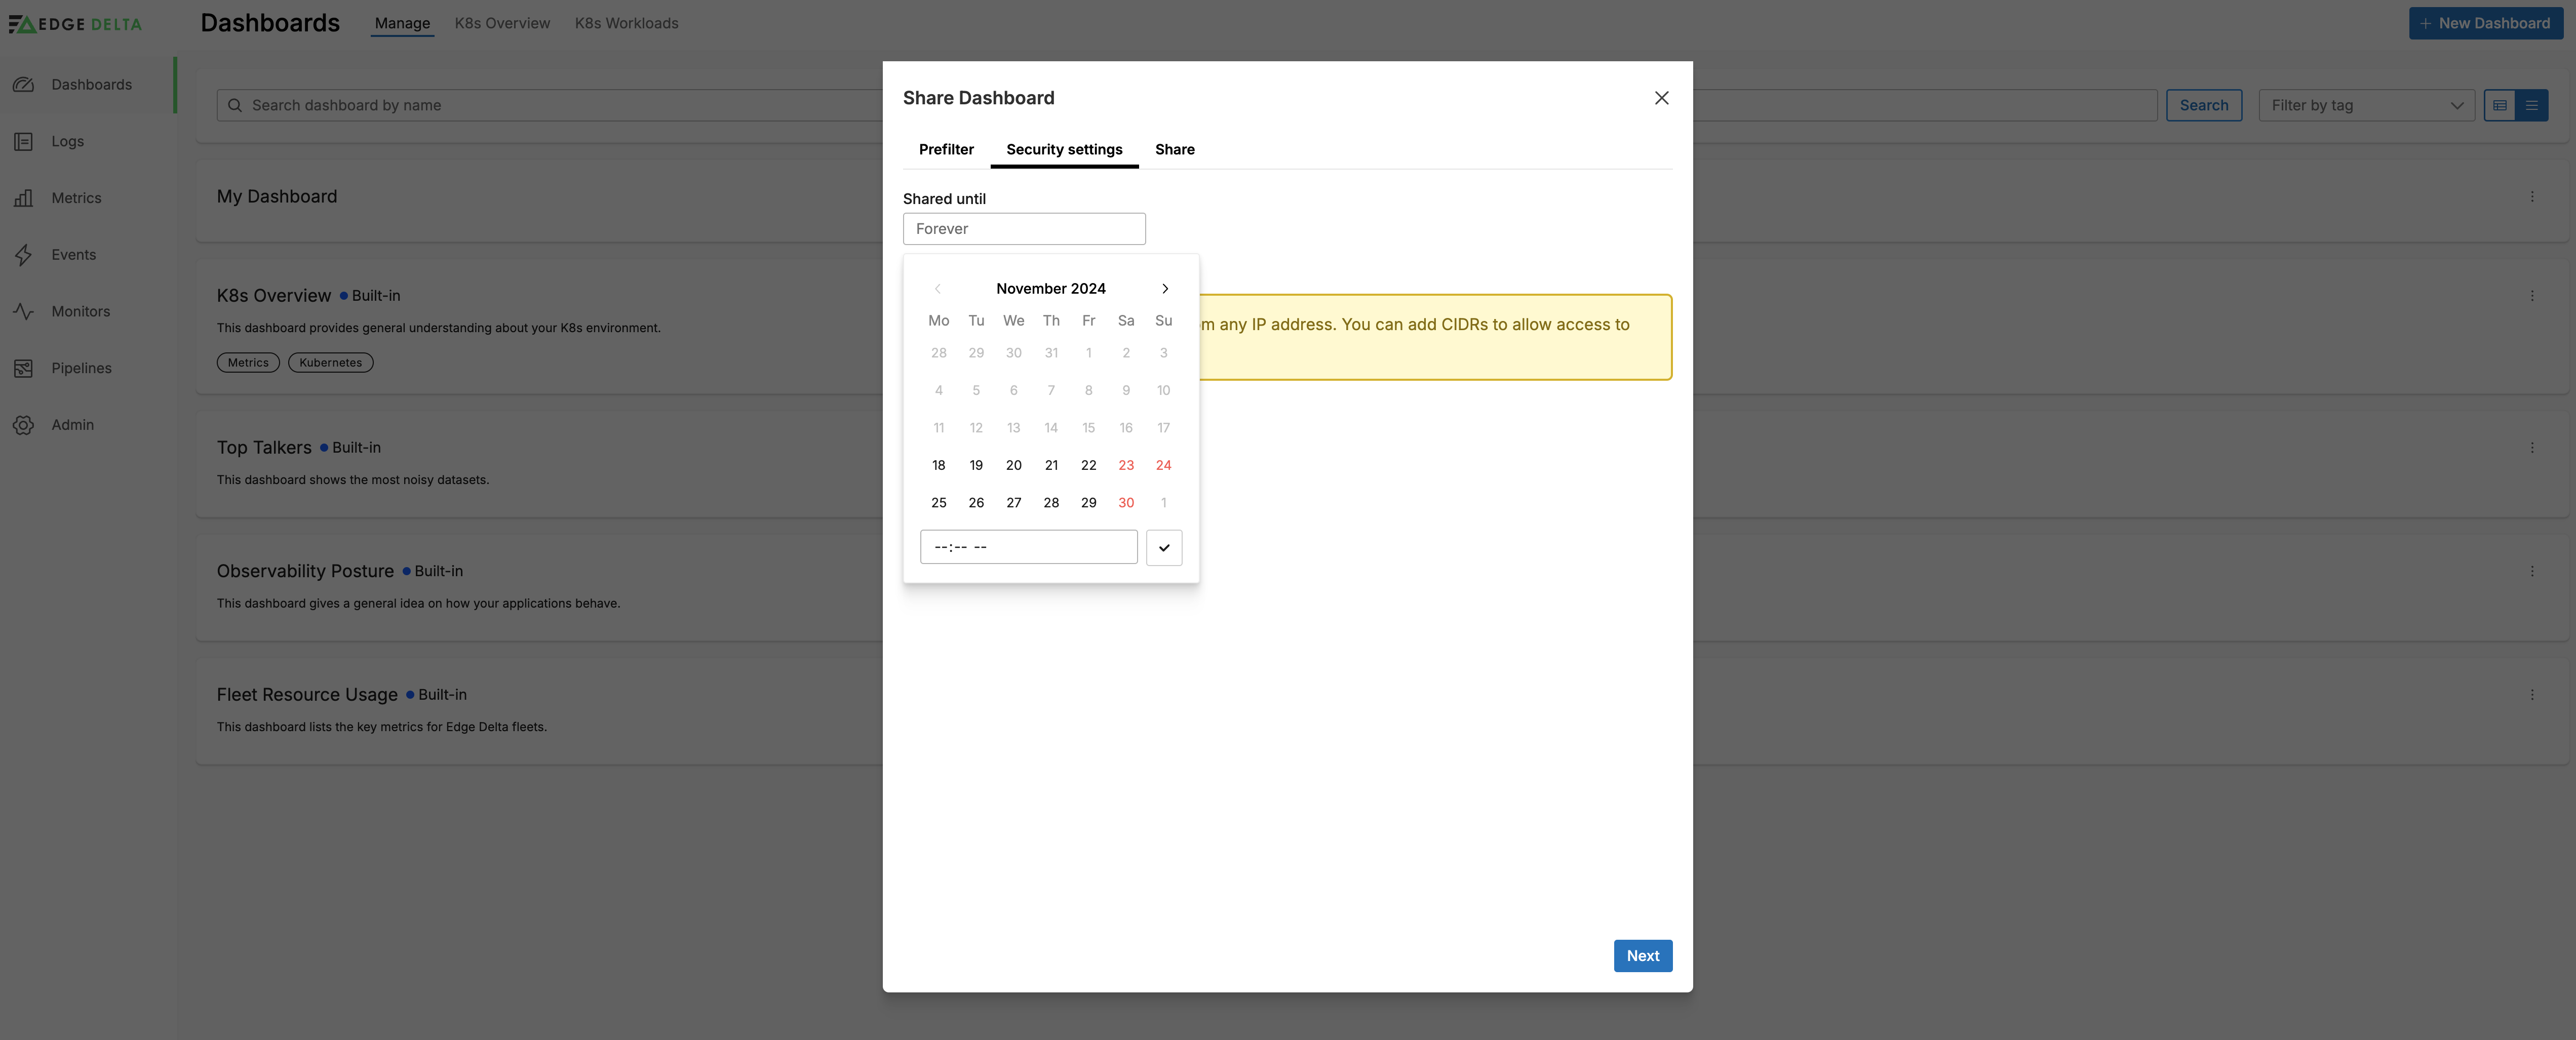Pick November 28 in calendar
This screenshot has width=2576, height=1040.
tap(1051, 503)
